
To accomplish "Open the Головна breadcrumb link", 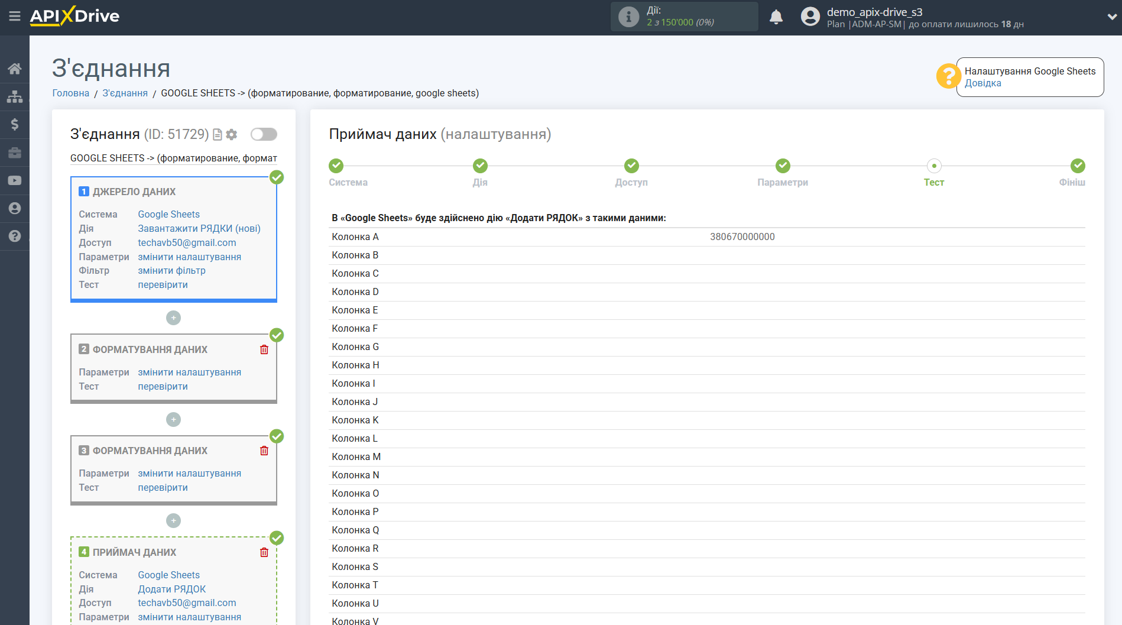I will pyautogui.click(x=71, y=93).
